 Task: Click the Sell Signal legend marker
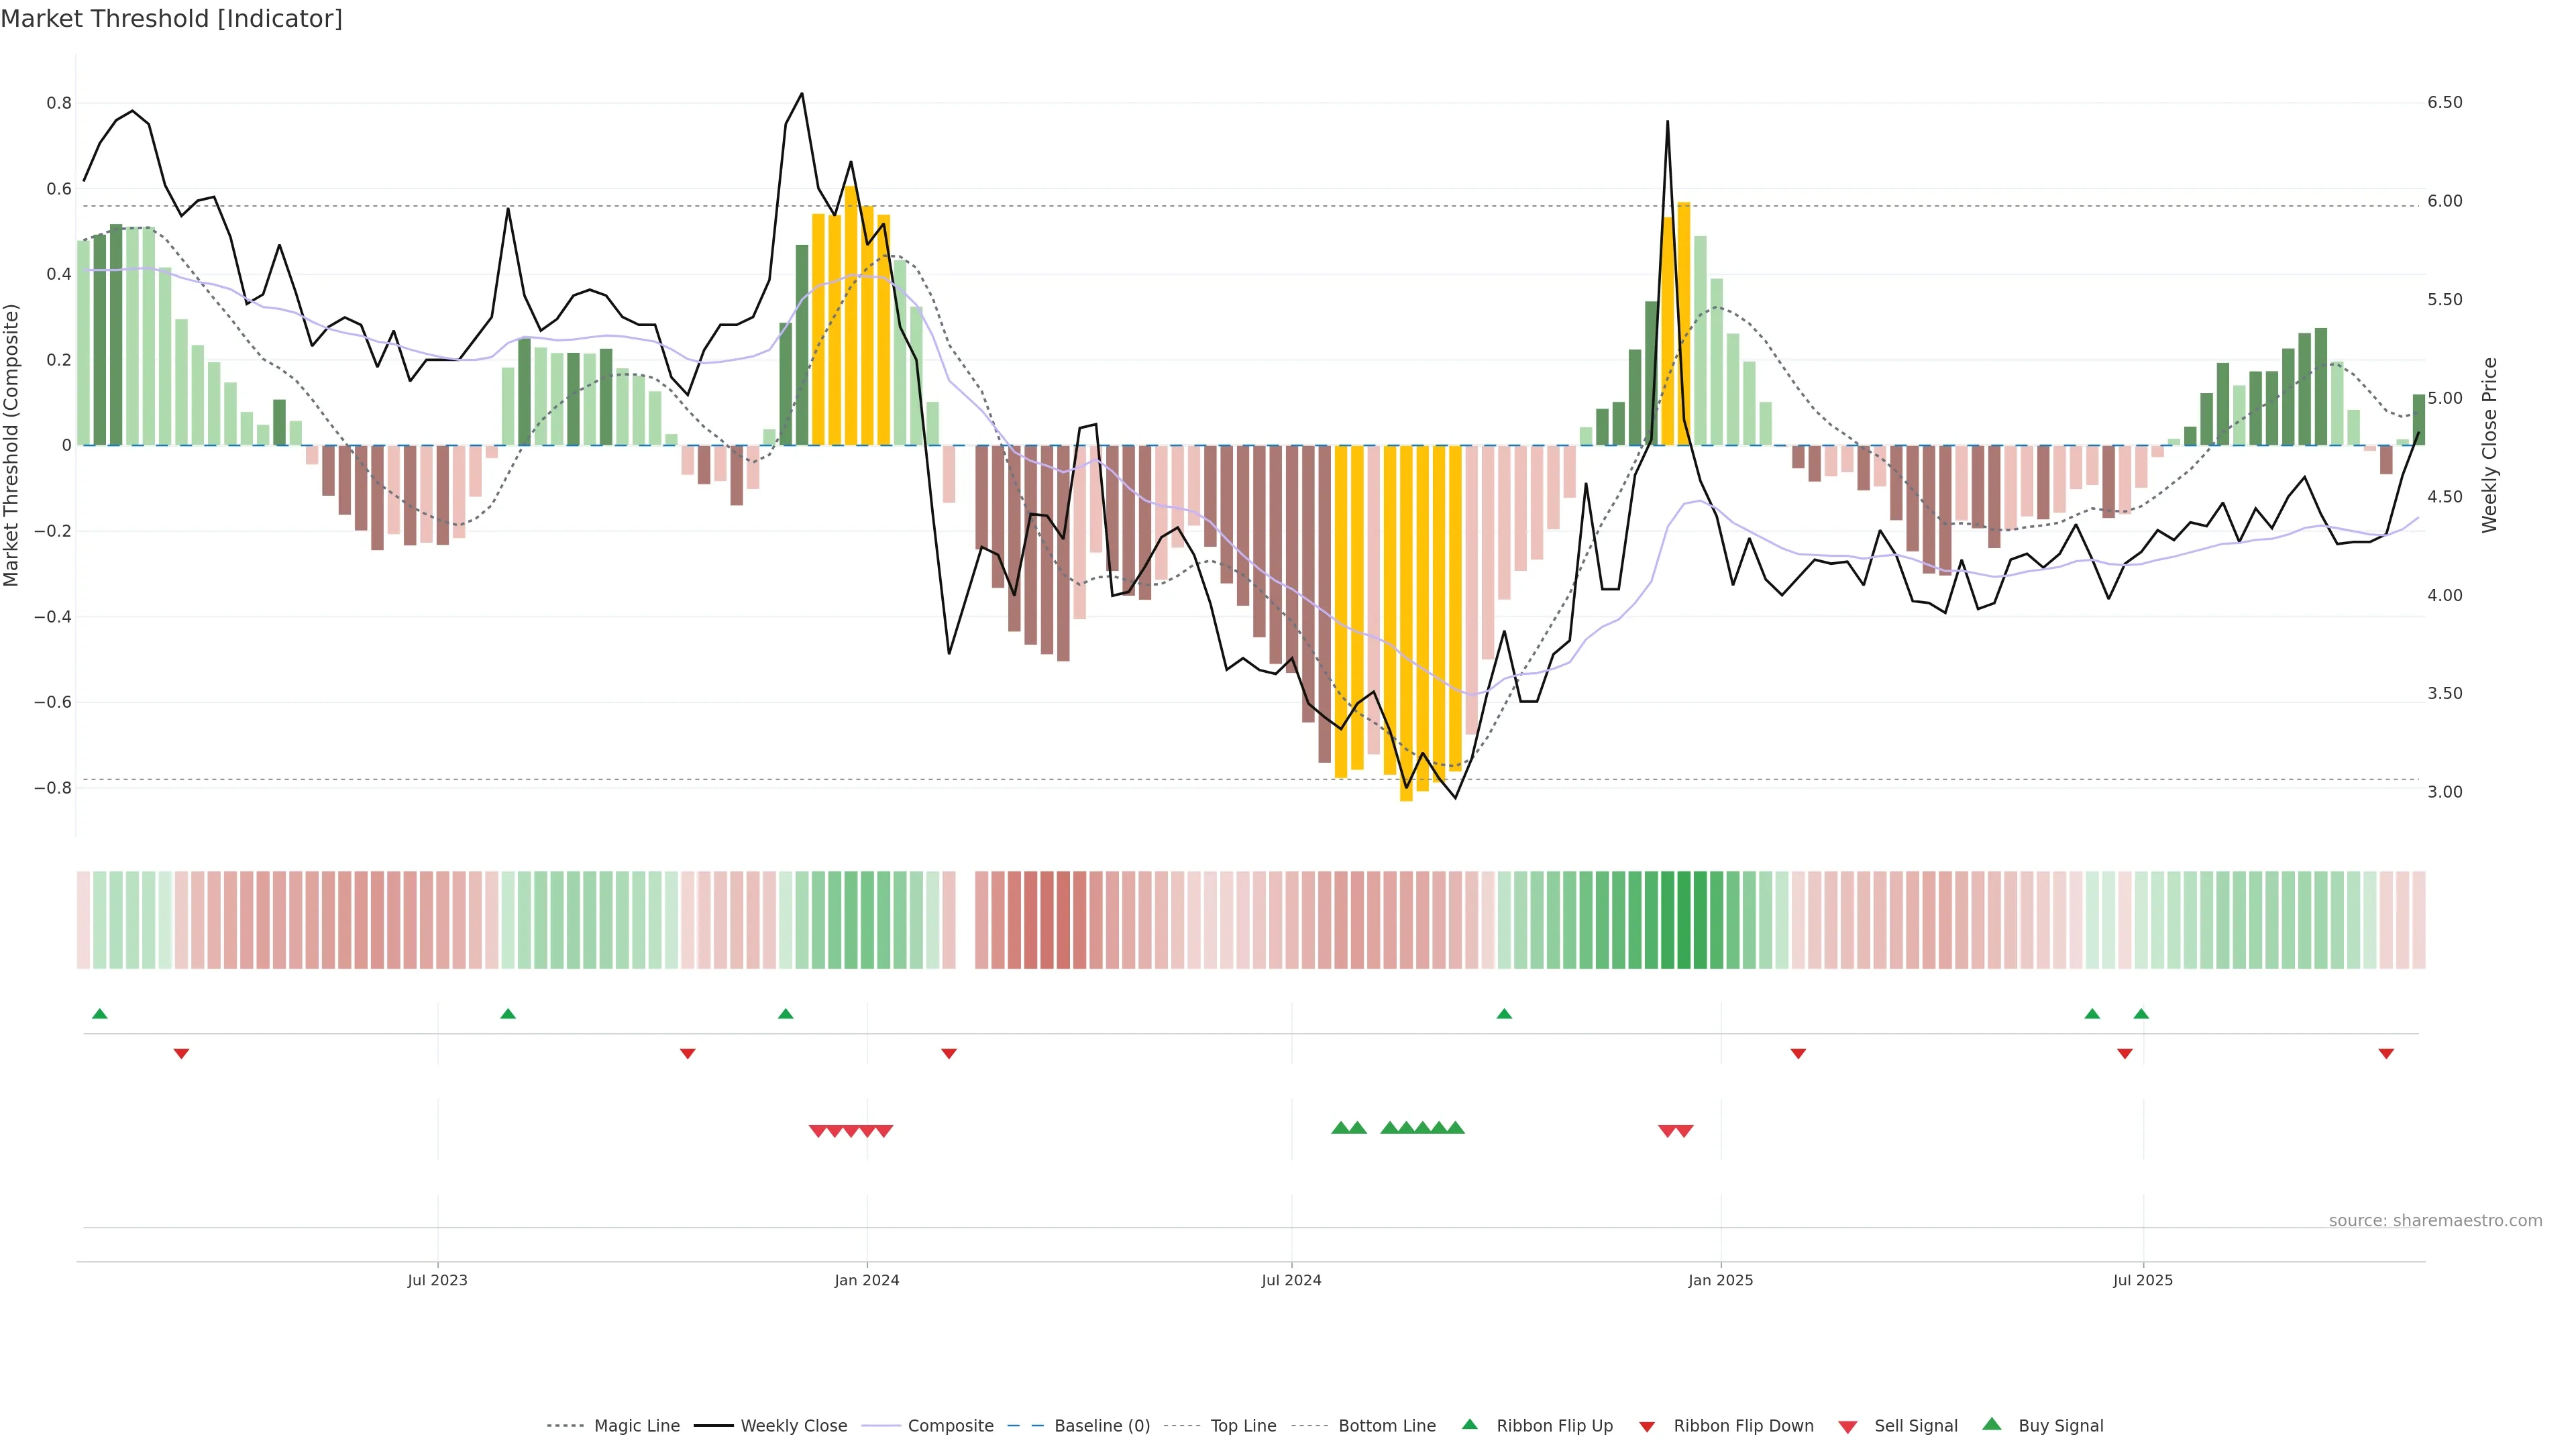pyautogui.click(x=1848, y=1427)
